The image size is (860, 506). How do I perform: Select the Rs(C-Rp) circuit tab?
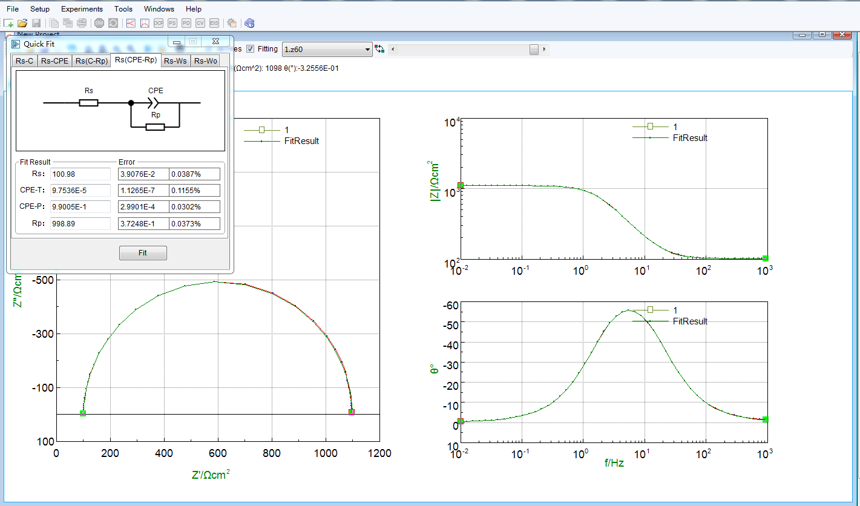[91, 61]
